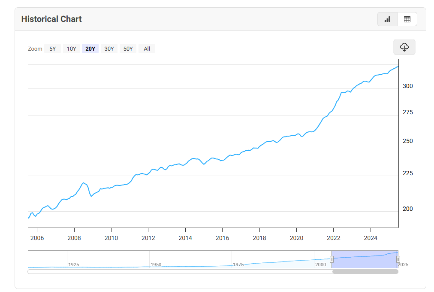Click the 250 y-axis value
This screenshot has width=434, height=292.
pyautogui.click(x=408, y=141)
